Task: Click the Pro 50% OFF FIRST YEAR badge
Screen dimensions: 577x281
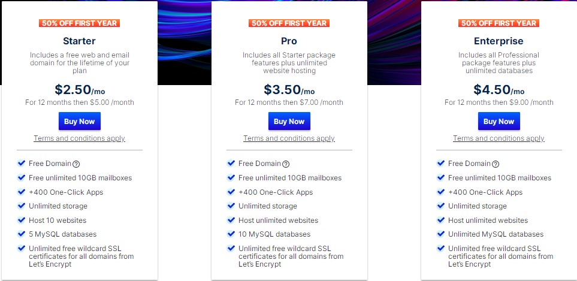Action: pos(289,23)
